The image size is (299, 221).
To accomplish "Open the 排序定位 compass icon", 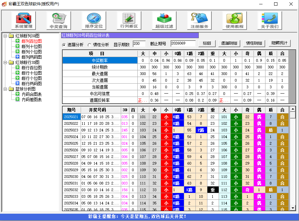I will (x=94, y=20).
